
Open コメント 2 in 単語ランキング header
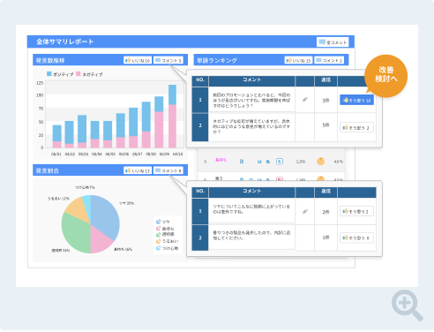click(x=329, y=60)
